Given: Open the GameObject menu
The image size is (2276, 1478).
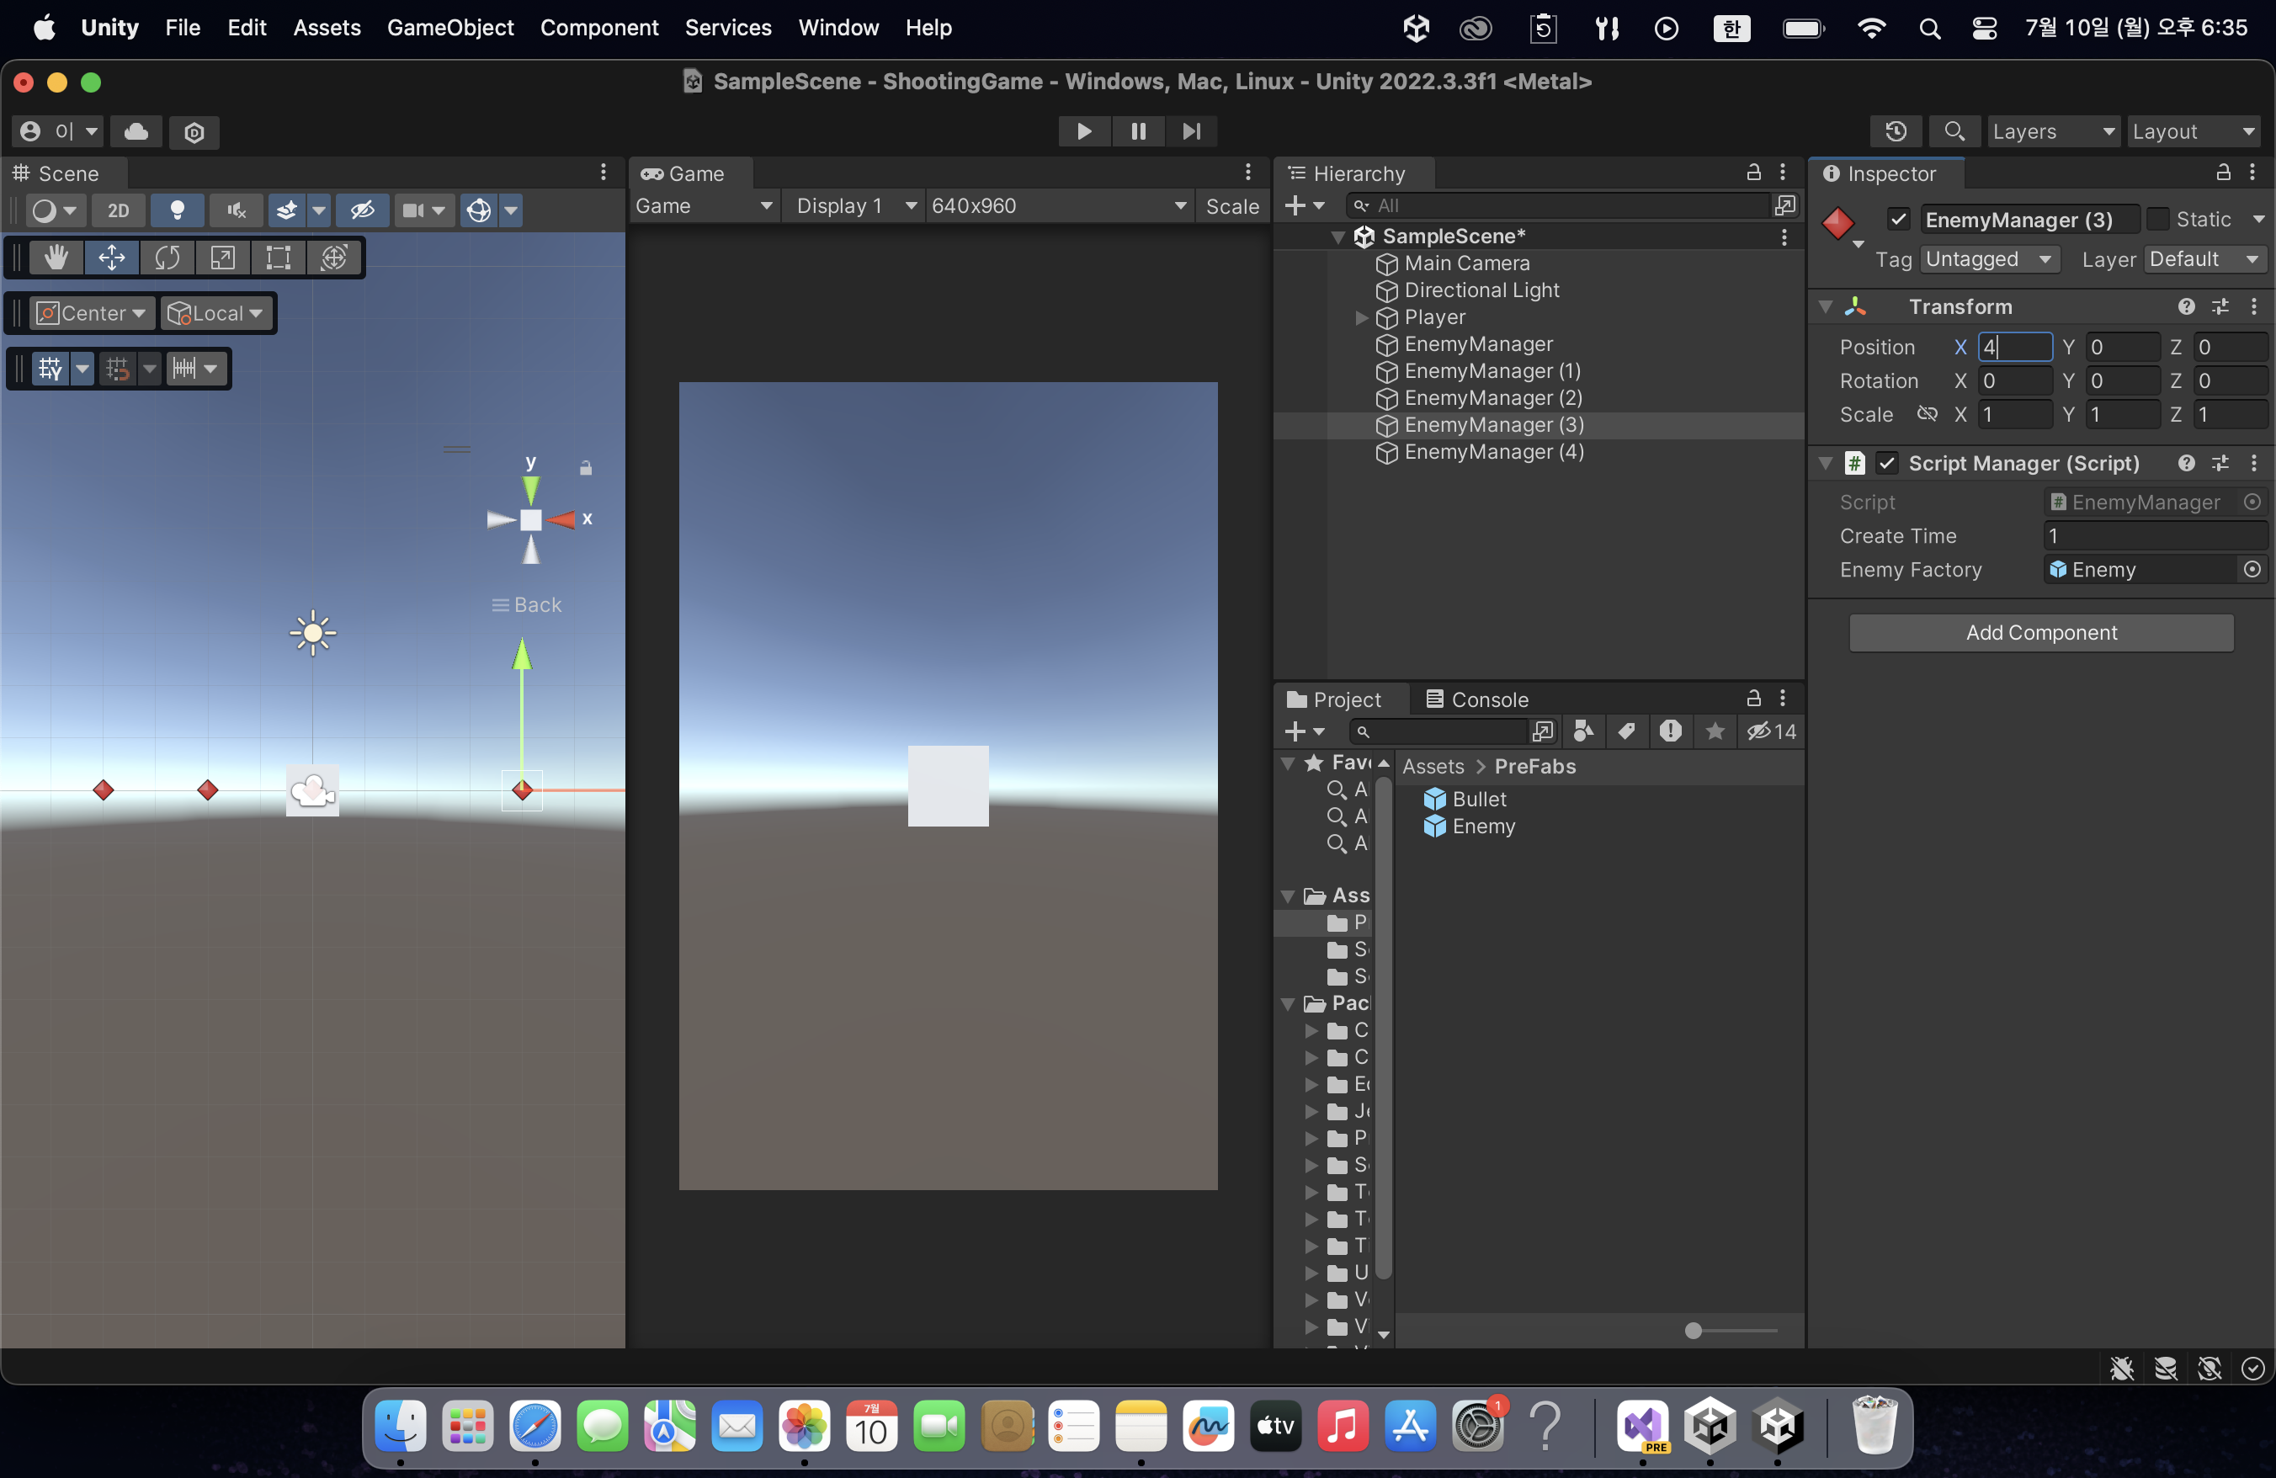Looking at the screenshot, I should pyautogui.click(x=449, y=28).
